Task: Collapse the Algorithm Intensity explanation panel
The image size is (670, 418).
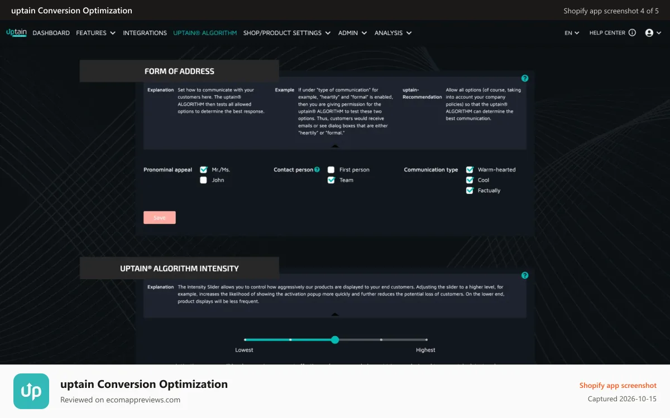Action: 335,314
